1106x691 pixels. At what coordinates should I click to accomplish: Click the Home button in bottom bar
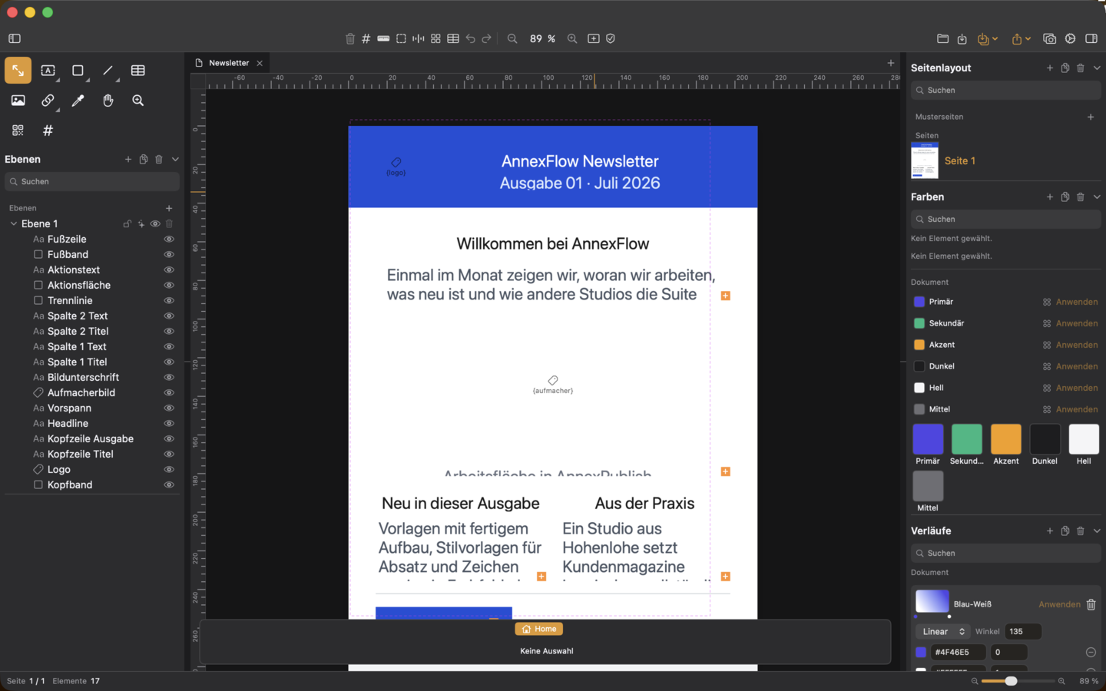tap(539, 630)
